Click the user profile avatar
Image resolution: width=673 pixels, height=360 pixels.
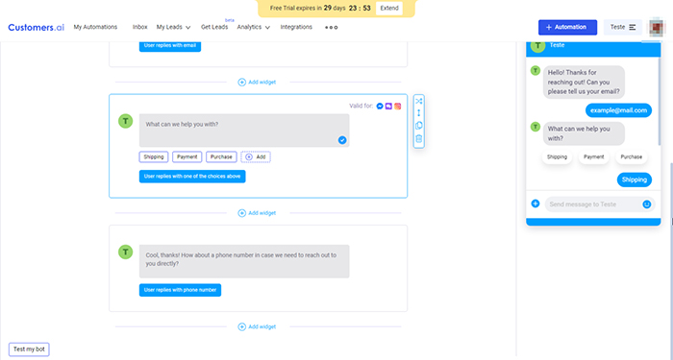(657, 27)
